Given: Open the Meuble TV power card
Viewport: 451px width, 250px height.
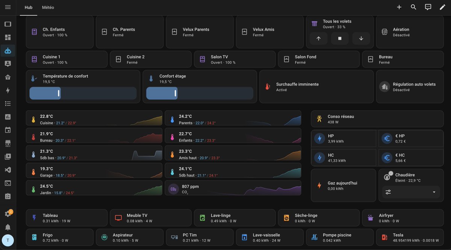Looking at the screenshot, I should point(151,218).
